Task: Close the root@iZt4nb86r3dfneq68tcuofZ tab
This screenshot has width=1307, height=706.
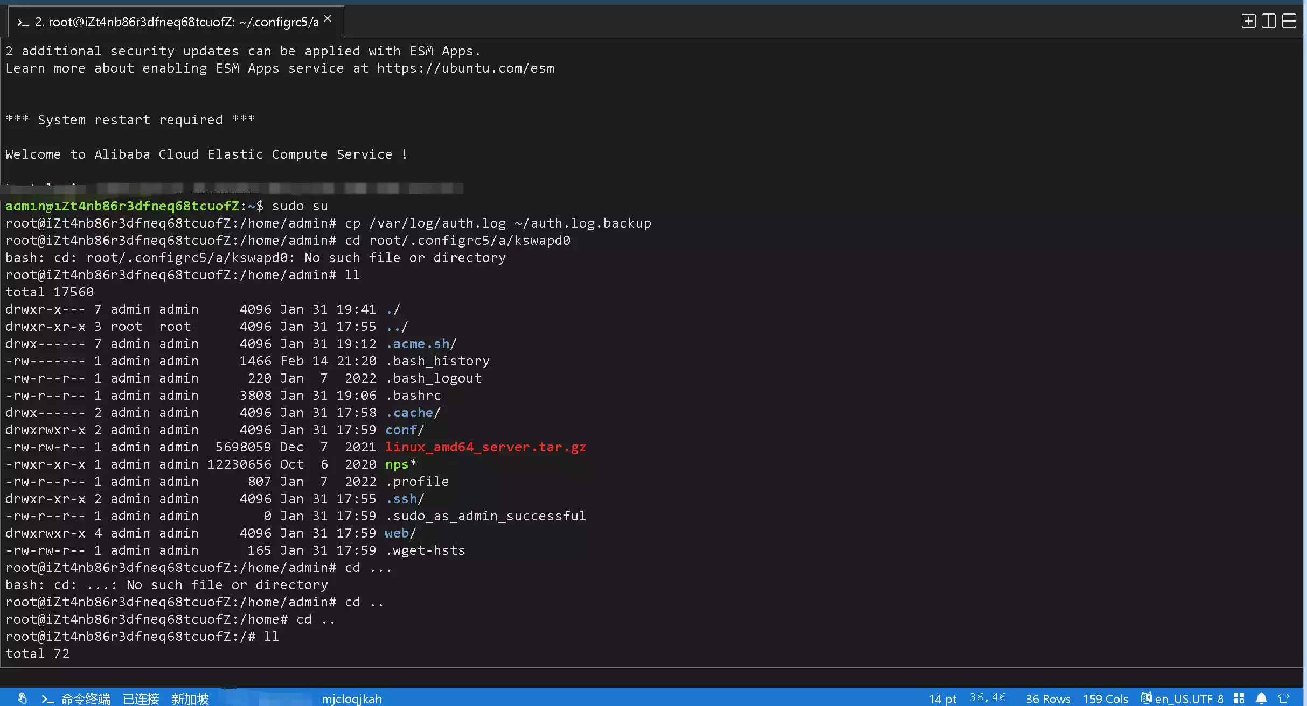Action: point(328,19)
